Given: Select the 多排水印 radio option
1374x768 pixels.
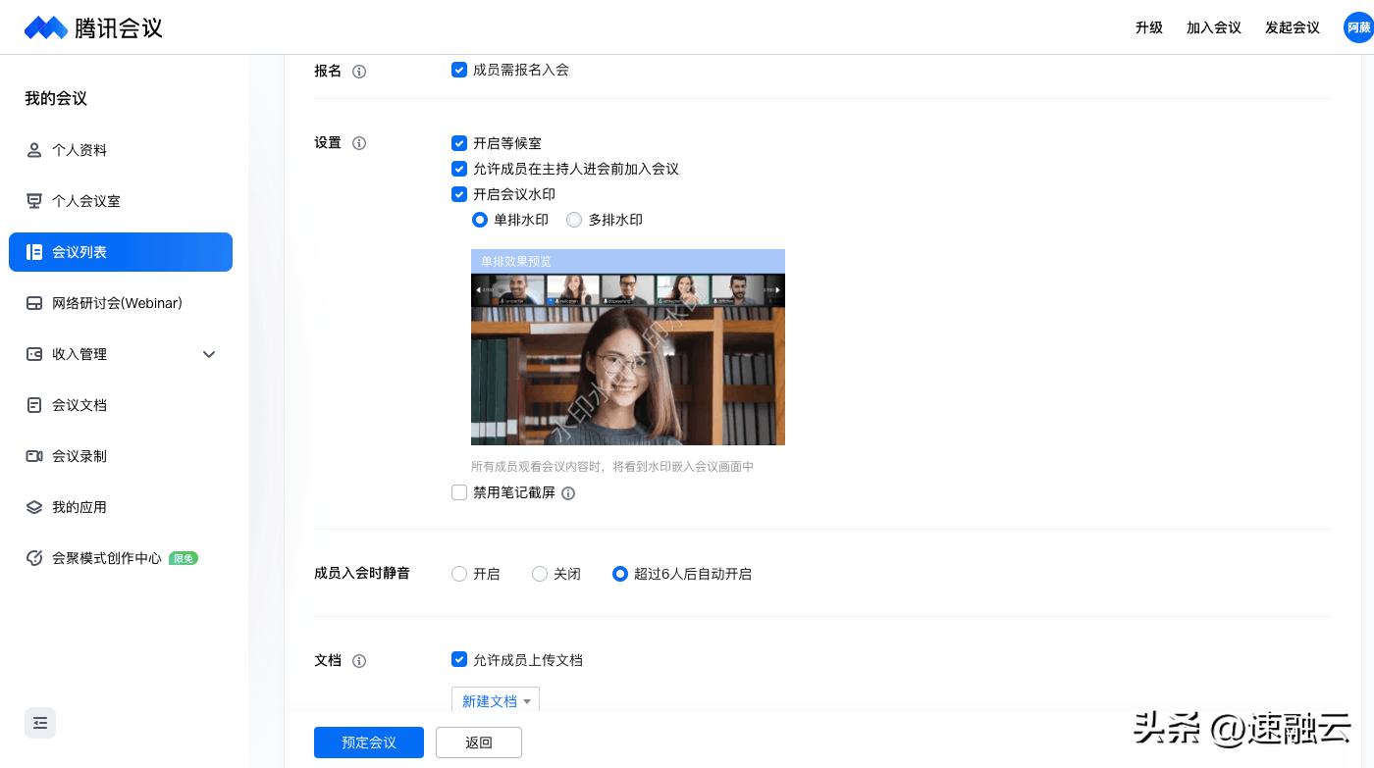Looking at the screenshot, I should 574,220.
